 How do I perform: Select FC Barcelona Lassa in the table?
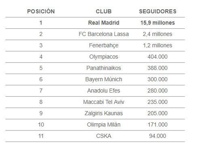click(x=104, y=34)
